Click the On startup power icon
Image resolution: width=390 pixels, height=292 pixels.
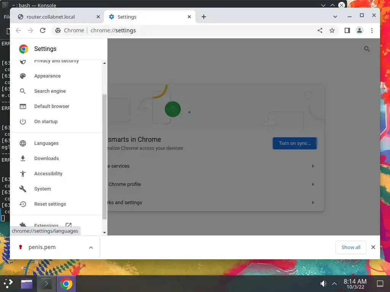(23, 121)
